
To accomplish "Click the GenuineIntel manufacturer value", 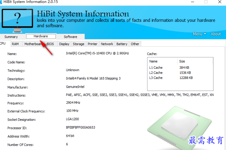I will click(75, 87).
